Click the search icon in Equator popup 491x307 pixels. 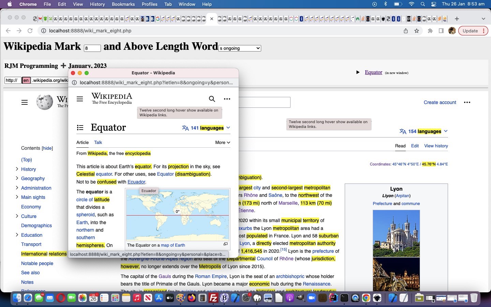(x=212, y=99)
